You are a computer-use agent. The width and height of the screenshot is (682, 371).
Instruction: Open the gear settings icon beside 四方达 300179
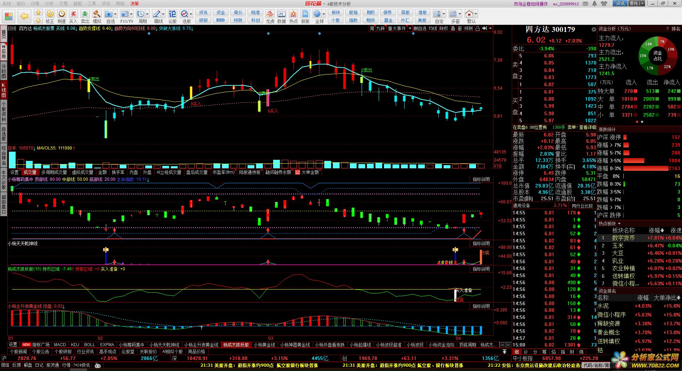point(594,29)
